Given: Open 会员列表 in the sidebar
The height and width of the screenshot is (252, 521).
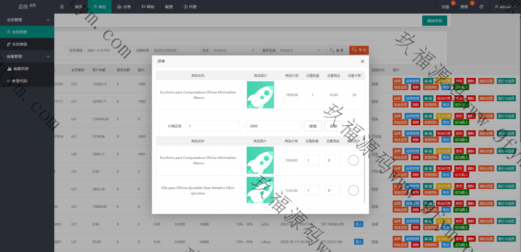Looking at the screenshot, I should pos(20,32).
